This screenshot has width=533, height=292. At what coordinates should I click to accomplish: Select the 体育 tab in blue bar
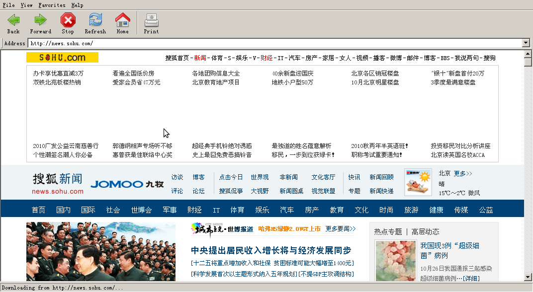pyautogui.click(x=237, y=210)
